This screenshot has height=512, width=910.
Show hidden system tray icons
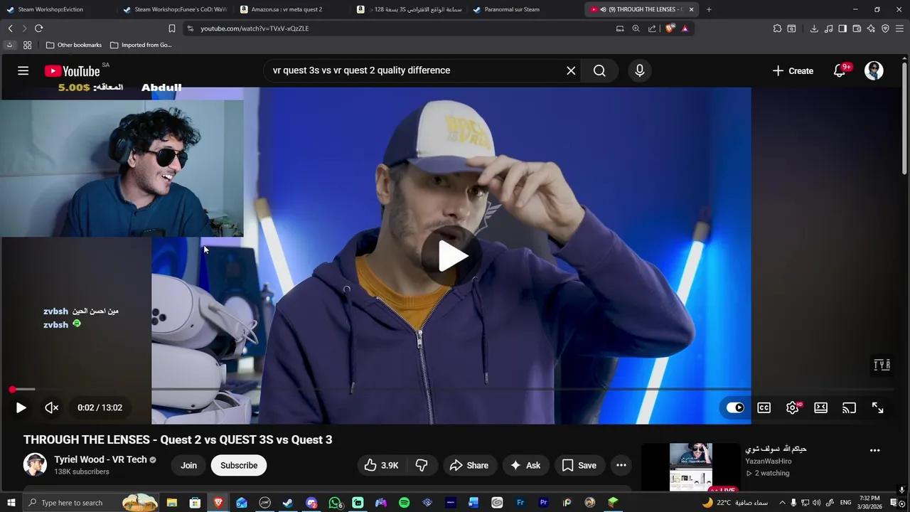[x=782, y=503]
